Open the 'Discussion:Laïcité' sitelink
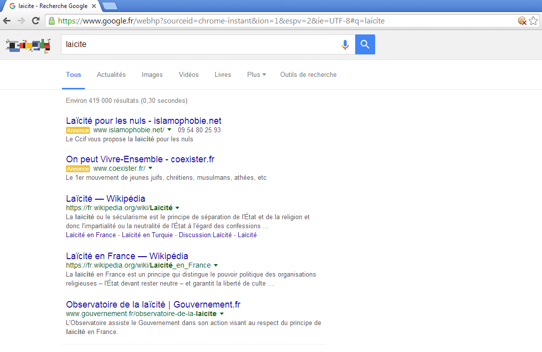Viewport: 542px width, 352px height. (x=205, y=235)
